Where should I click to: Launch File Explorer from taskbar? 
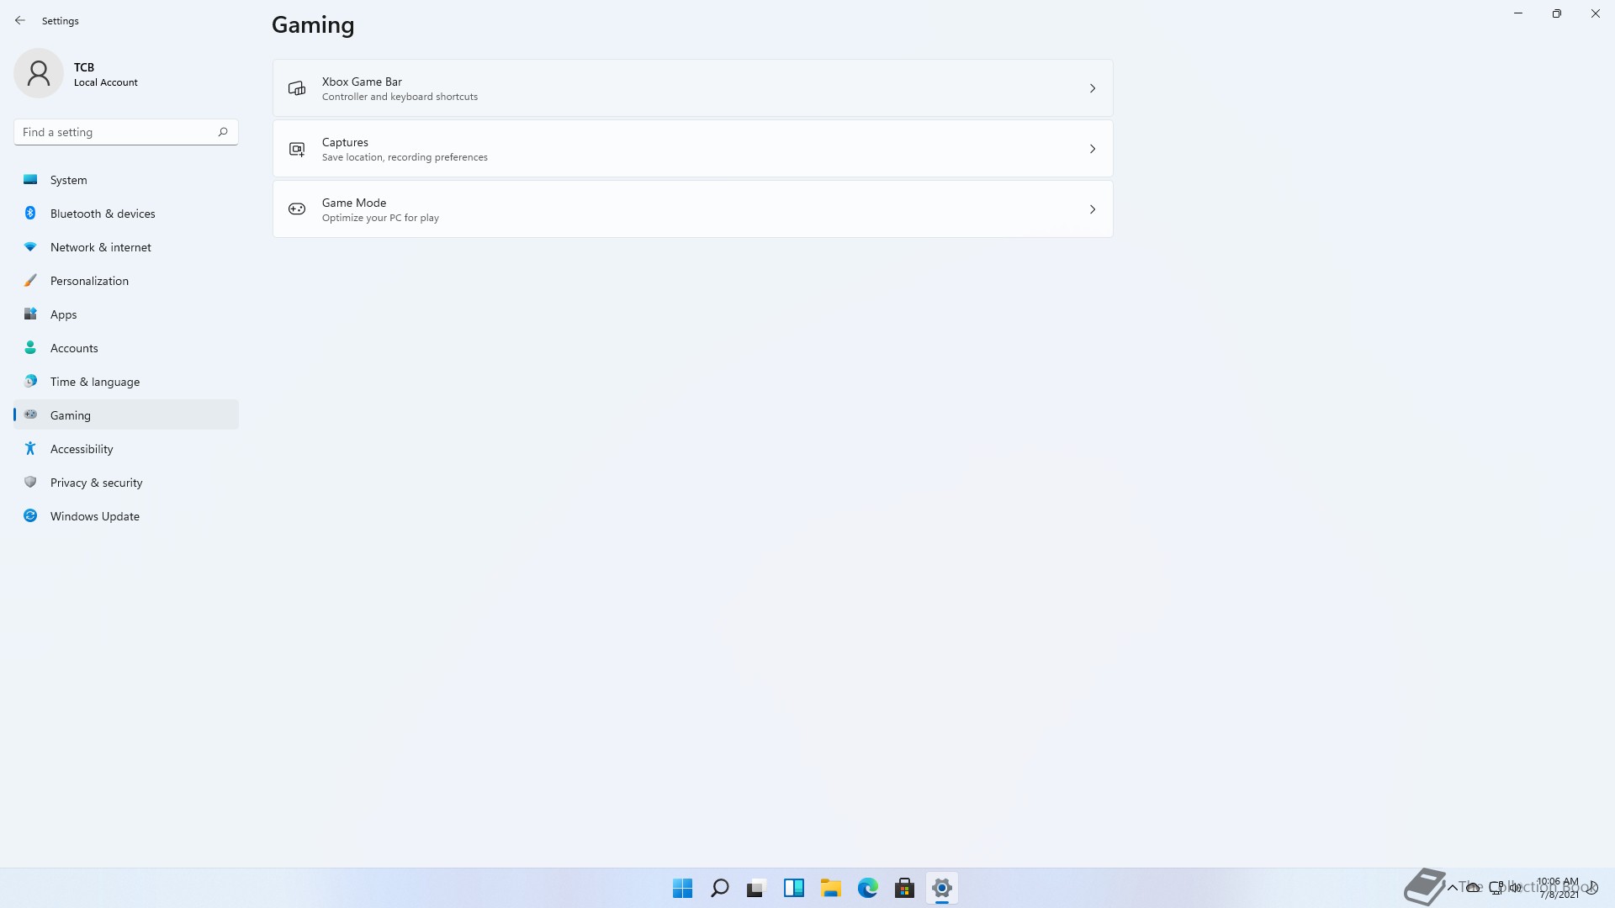coord(830,888)
